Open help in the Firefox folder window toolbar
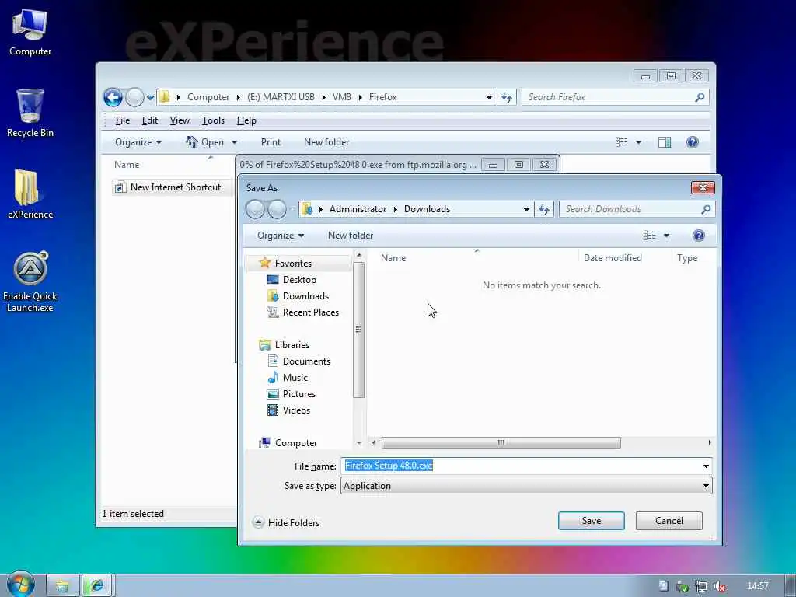The height and width of the screenshot is (597, 796). (x=692, y=142)
